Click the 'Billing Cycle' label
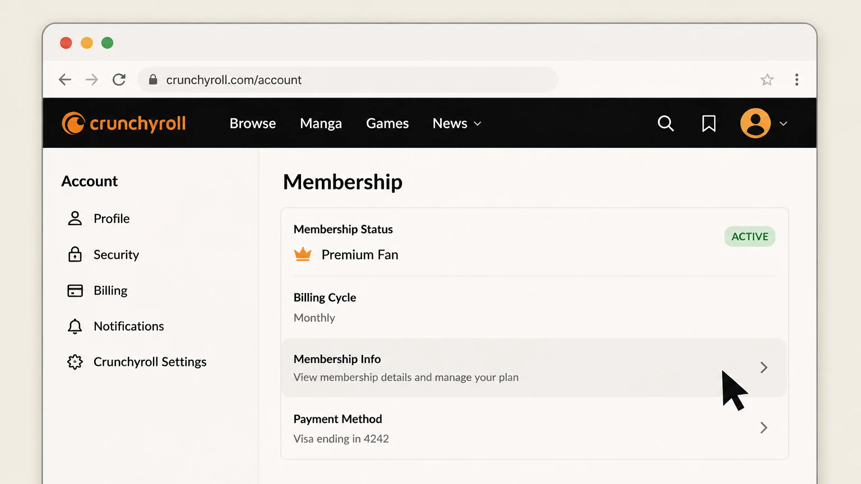Image resolution: width=861 pixels, height=484 pixels. [x=325, y=297]
